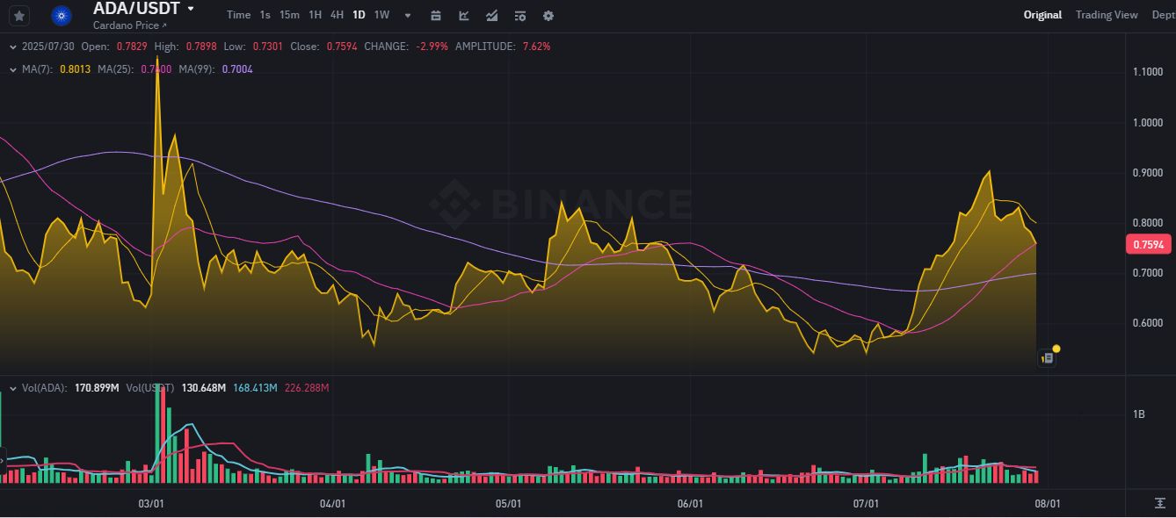Screen dimensions: 1176x518
Task: Select the 1s interval
Action: pos(265,15)
